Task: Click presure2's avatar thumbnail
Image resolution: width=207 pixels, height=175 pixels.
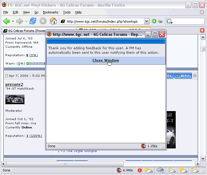Action: (15, 99)
